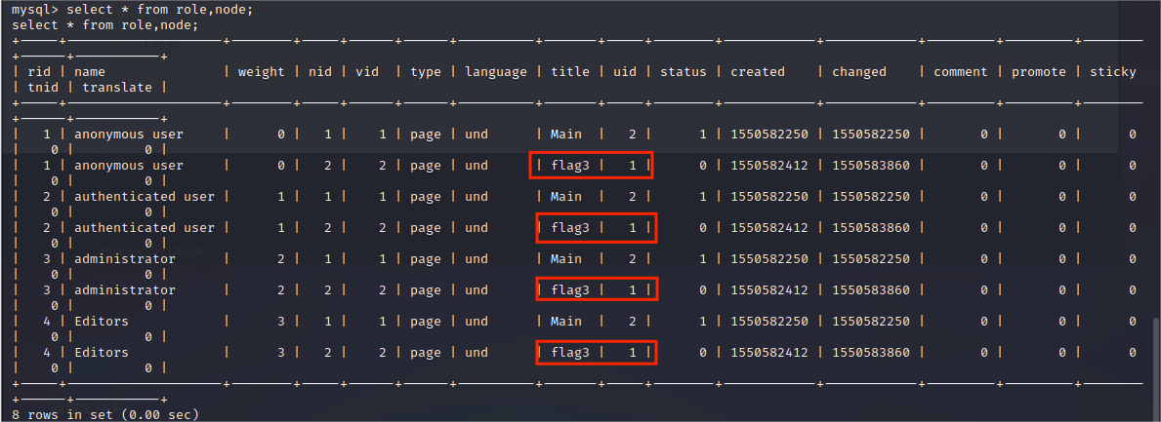Click 'Main' title in the administrator row
This screenshot has height=422, width=1161.
566,258
